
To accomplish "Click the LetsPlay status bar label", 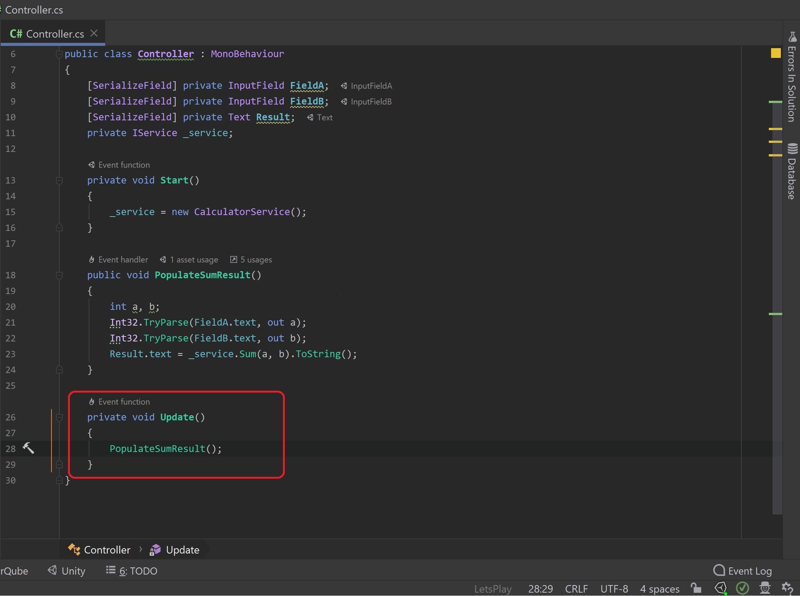I will tap(493, 588).
